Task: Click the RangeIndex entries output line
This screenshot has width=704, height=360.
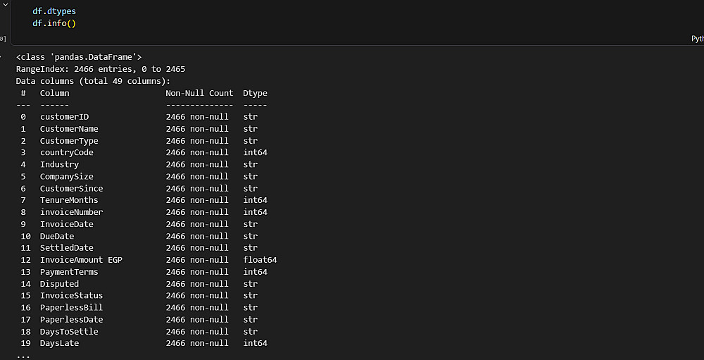Action: [x=101, y=69]
